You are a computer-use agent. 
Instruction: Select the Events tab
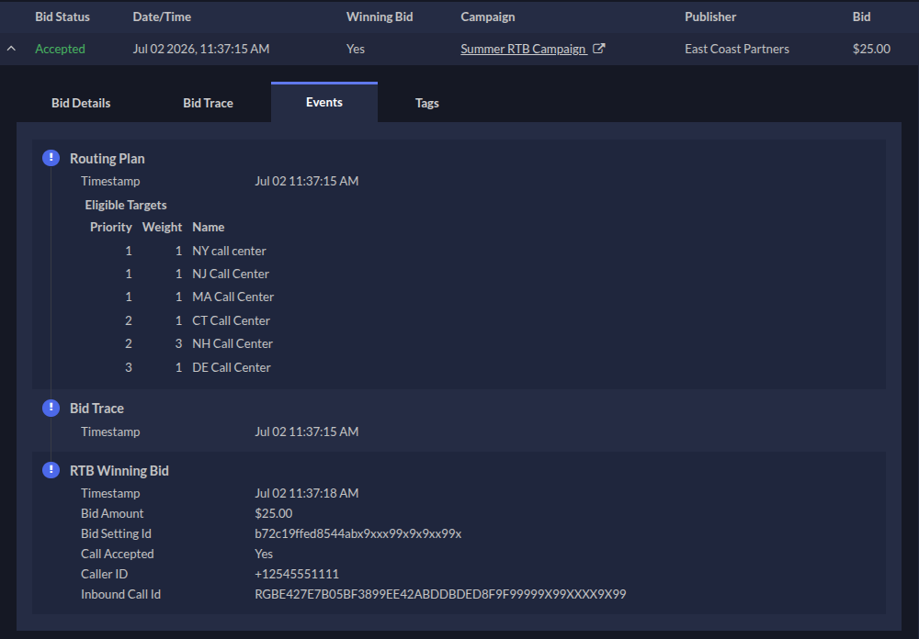pyautogui.click(x=324, y=103)
